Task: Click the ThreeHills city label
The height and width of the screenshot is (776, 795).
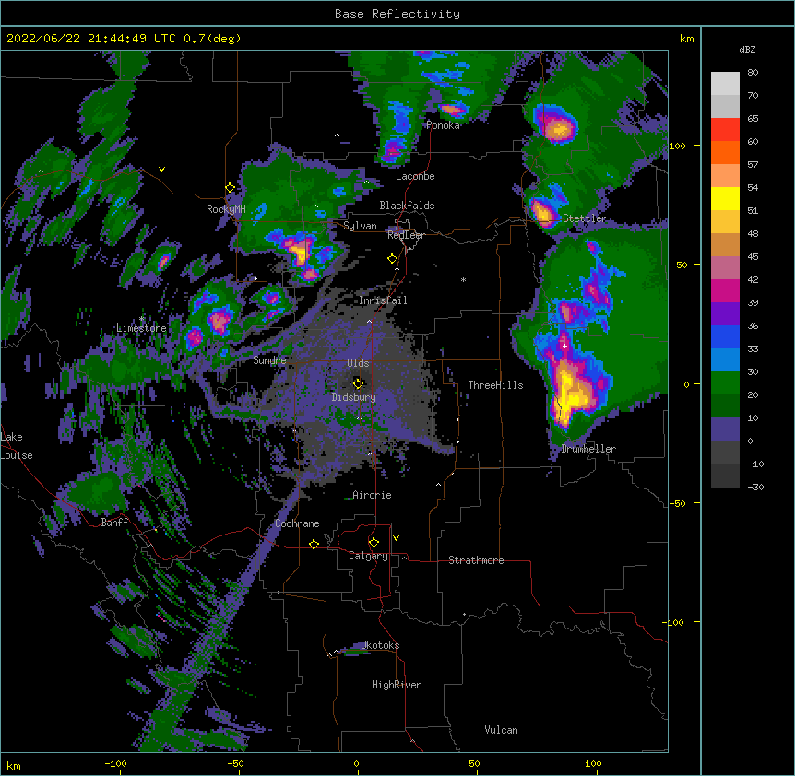Action: pos(495,385)
